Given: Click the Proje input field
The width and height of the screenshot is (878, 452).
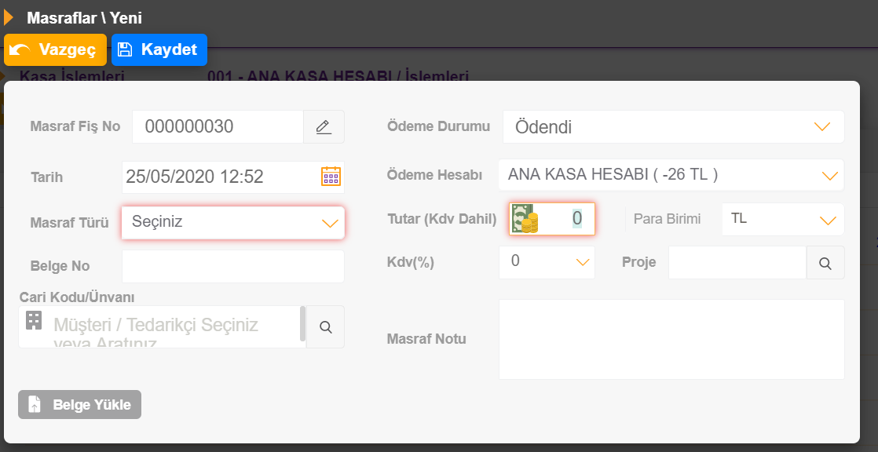Looking at the screenshot, I should click(737, 262).
